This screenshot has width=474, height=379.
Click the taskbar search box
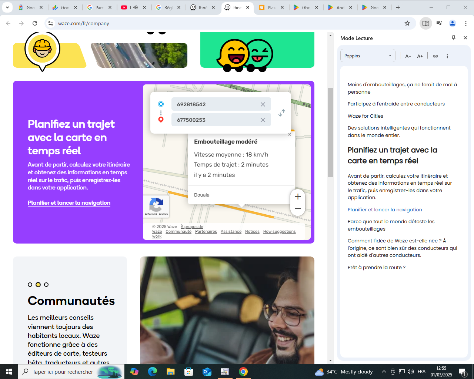pos(71,372)
